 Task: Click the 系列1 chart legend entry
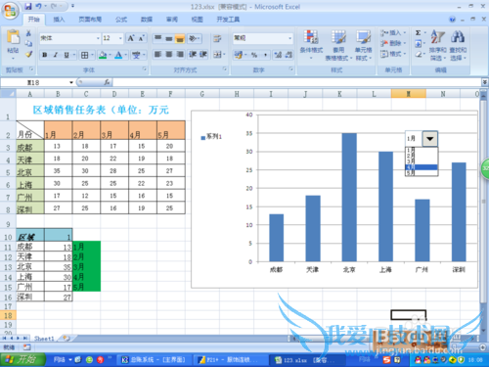(211, 137)
